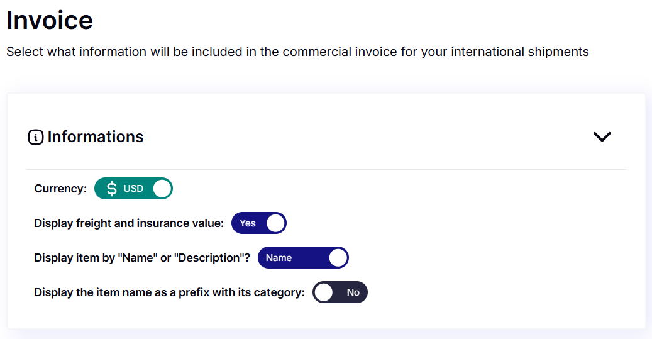Click the knob of the Name toggle
This screenshot has height=339, width=652.
coord(338,257)
